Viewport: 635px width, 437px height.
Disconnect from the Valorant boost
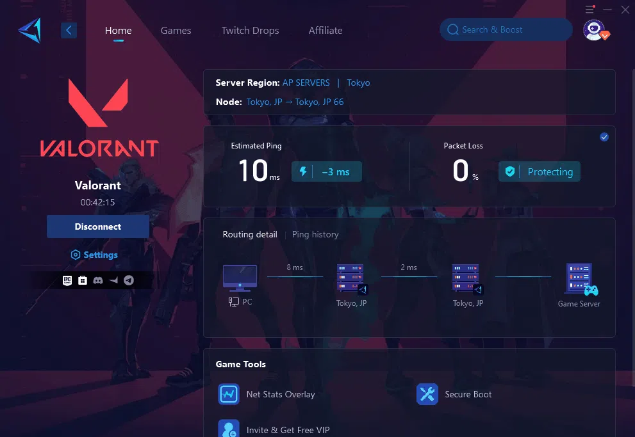tap(98, 226)
